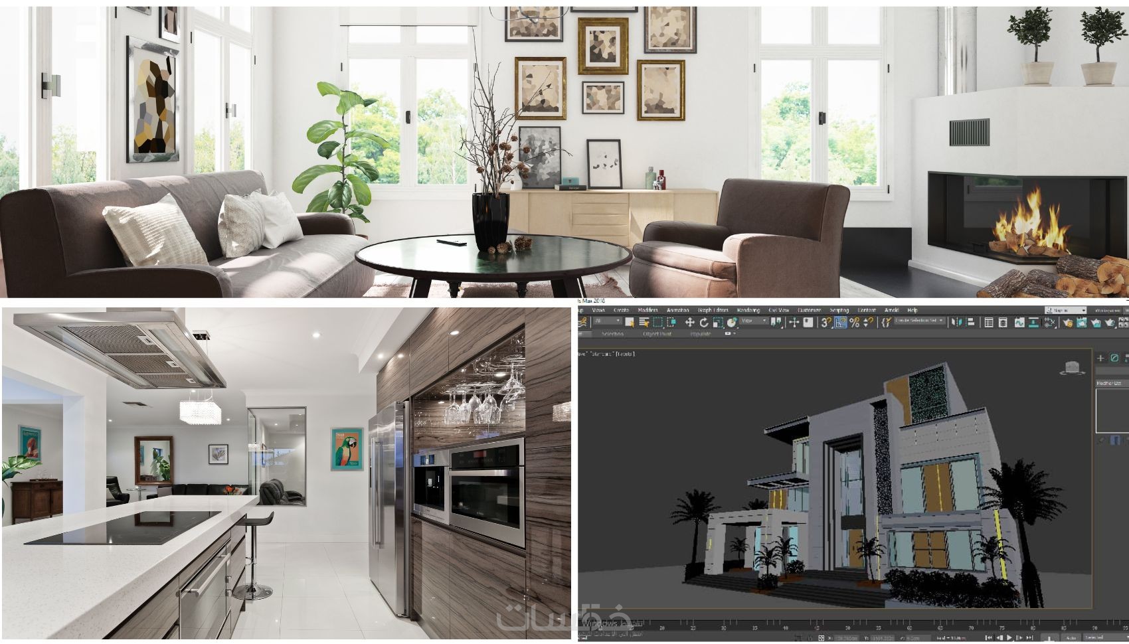The width and height of the screenshot is (1129, 644).
Task: Open Edit Named Selection Sets
Action: click(885, 322)
